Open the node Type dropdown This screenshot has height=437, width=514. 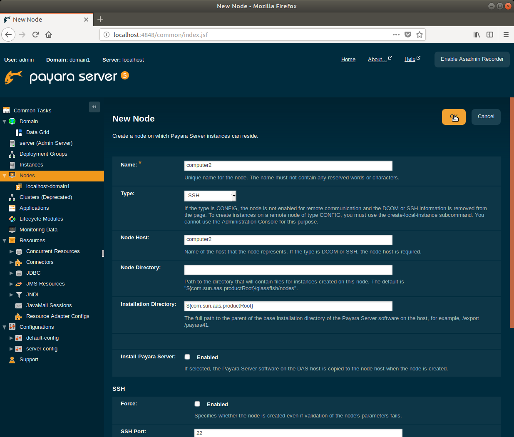(210, 196)
